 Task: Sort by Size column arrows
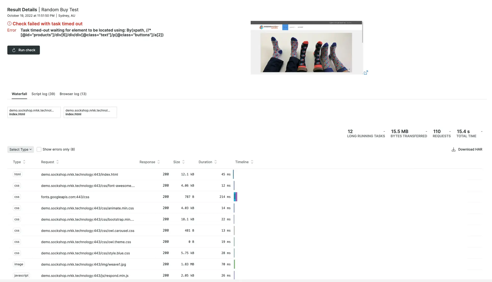(183, 162)
